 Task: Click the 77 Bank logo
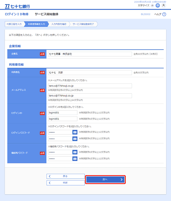[17, 6]
